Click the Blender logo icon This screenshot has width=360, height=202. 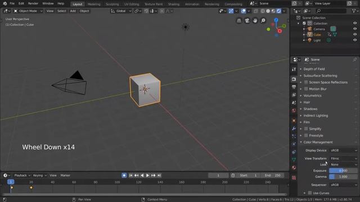click(5, 3)
